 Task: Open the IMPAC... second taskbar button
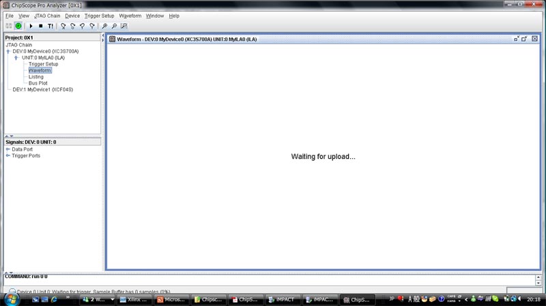(320, 300)
